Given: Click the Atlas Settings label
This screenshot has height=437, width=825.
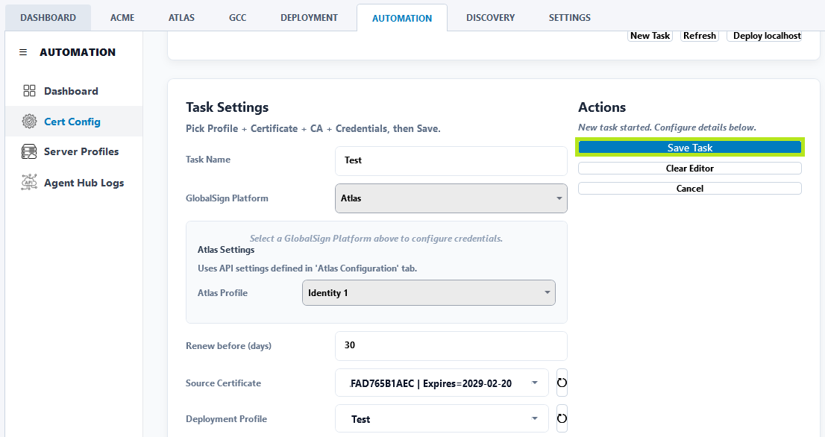Looking at the screenshot, I should pyautogui.click(x=226, y=250).
